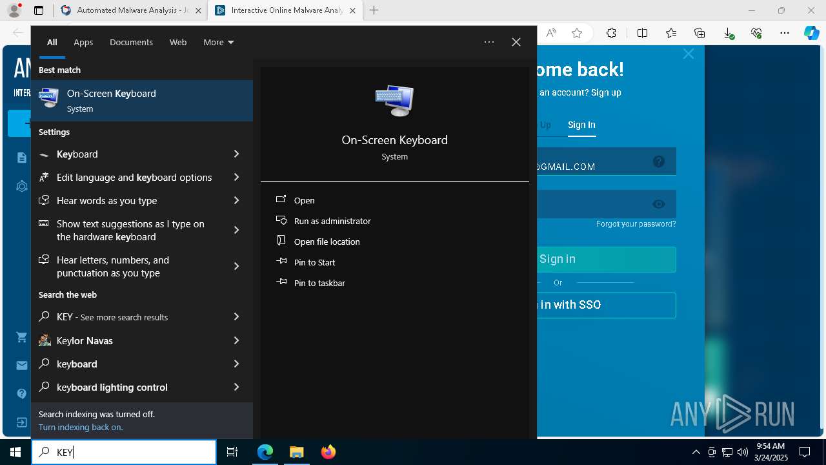Expand Show text suggestions result arrow
This screenshot has width=826, height=465.
236,231
